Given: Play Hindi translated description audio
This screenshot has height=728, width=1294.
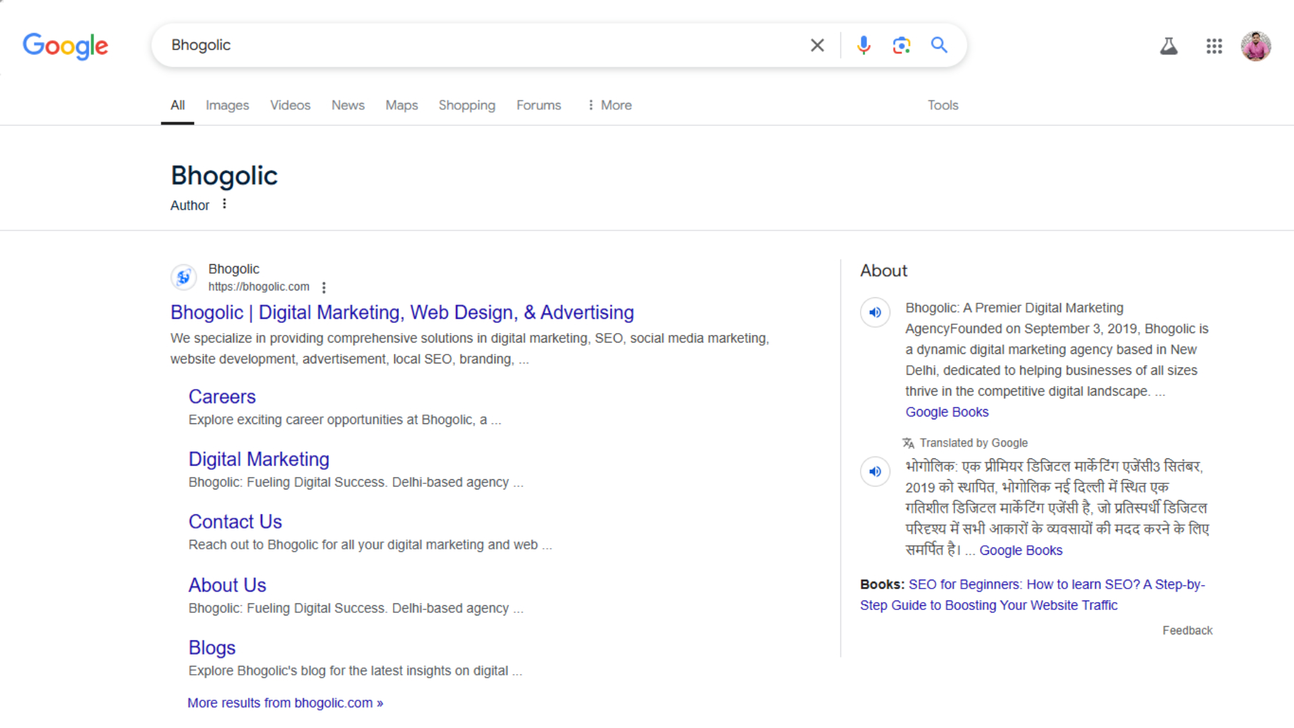Looking at the screenshot, I should click(875, 471).
